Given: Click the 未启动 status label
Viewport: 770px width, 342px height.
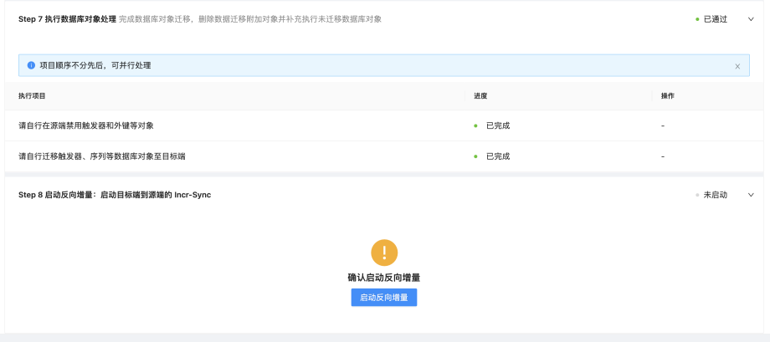Looking at the screenshot, I should [x=716, y=195].
